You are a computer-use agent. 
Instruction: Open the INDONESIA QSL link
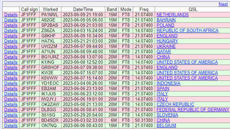168,83
